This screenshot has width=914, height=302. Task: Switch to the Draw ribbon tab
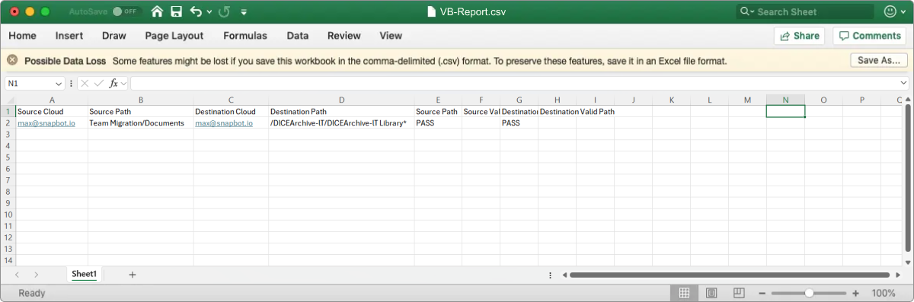114,36
